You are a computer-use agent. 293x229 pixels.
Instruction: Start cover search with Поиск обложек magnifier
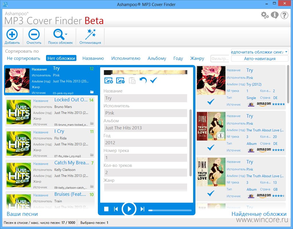59,34
